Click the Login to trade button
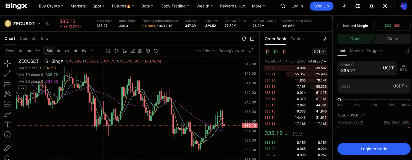412x160 pixels. coord(374,149)
